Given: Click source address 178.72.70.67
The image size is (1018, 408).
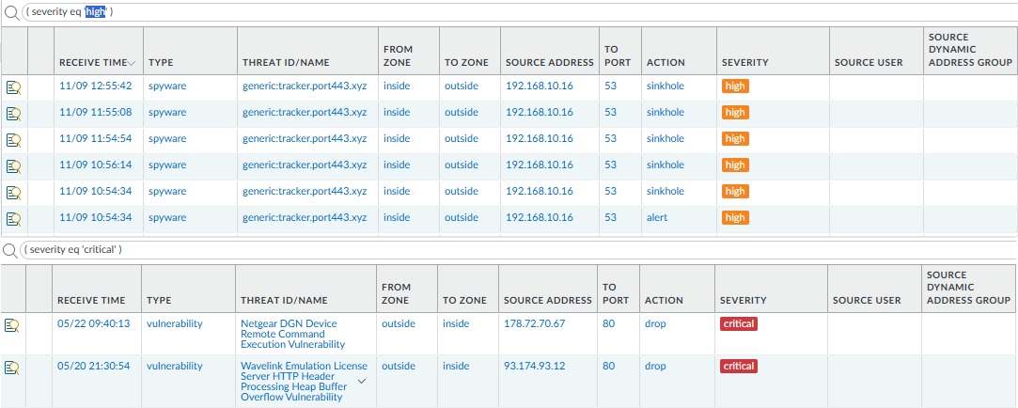Looking at the screenshot, I should (535, 324).
